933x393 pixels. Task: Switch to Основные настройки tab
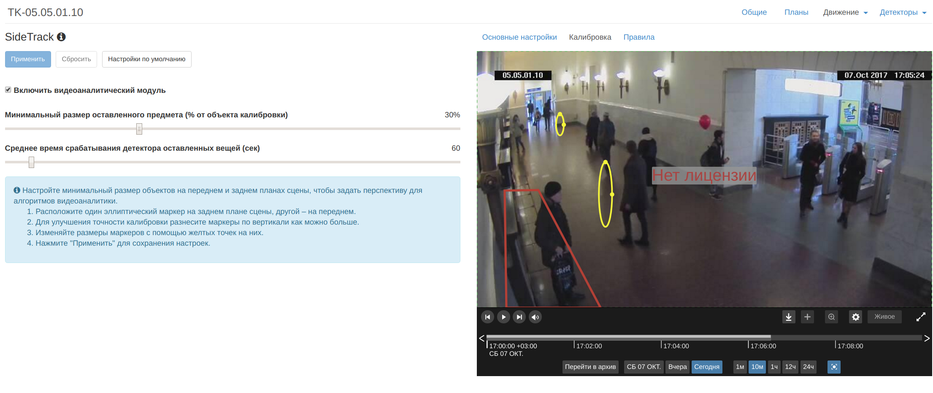click(x=519, y=37)
